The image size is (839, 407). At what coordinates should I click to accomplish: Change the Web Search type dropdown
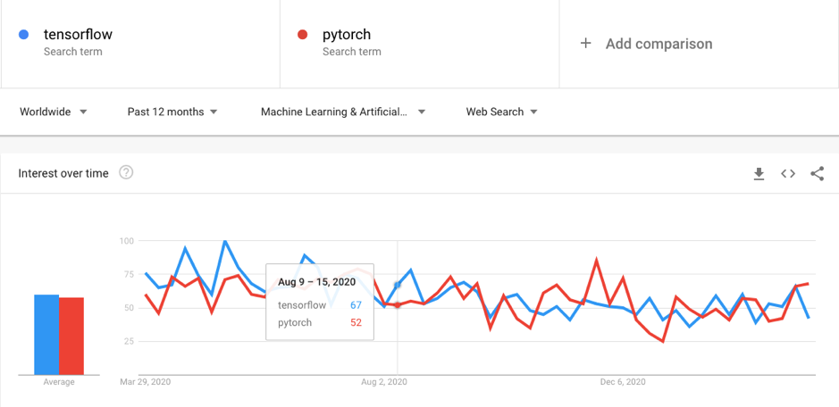[502, 112]
